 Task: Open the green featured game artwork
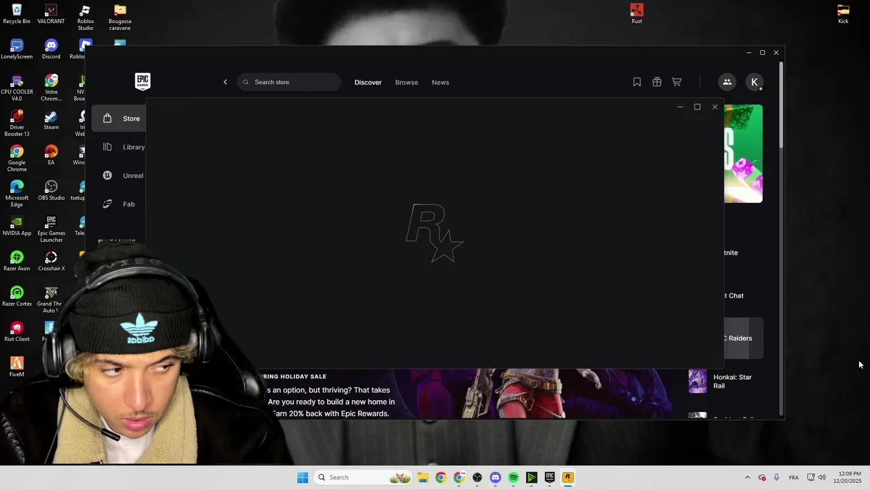click(x=743, y=153)
